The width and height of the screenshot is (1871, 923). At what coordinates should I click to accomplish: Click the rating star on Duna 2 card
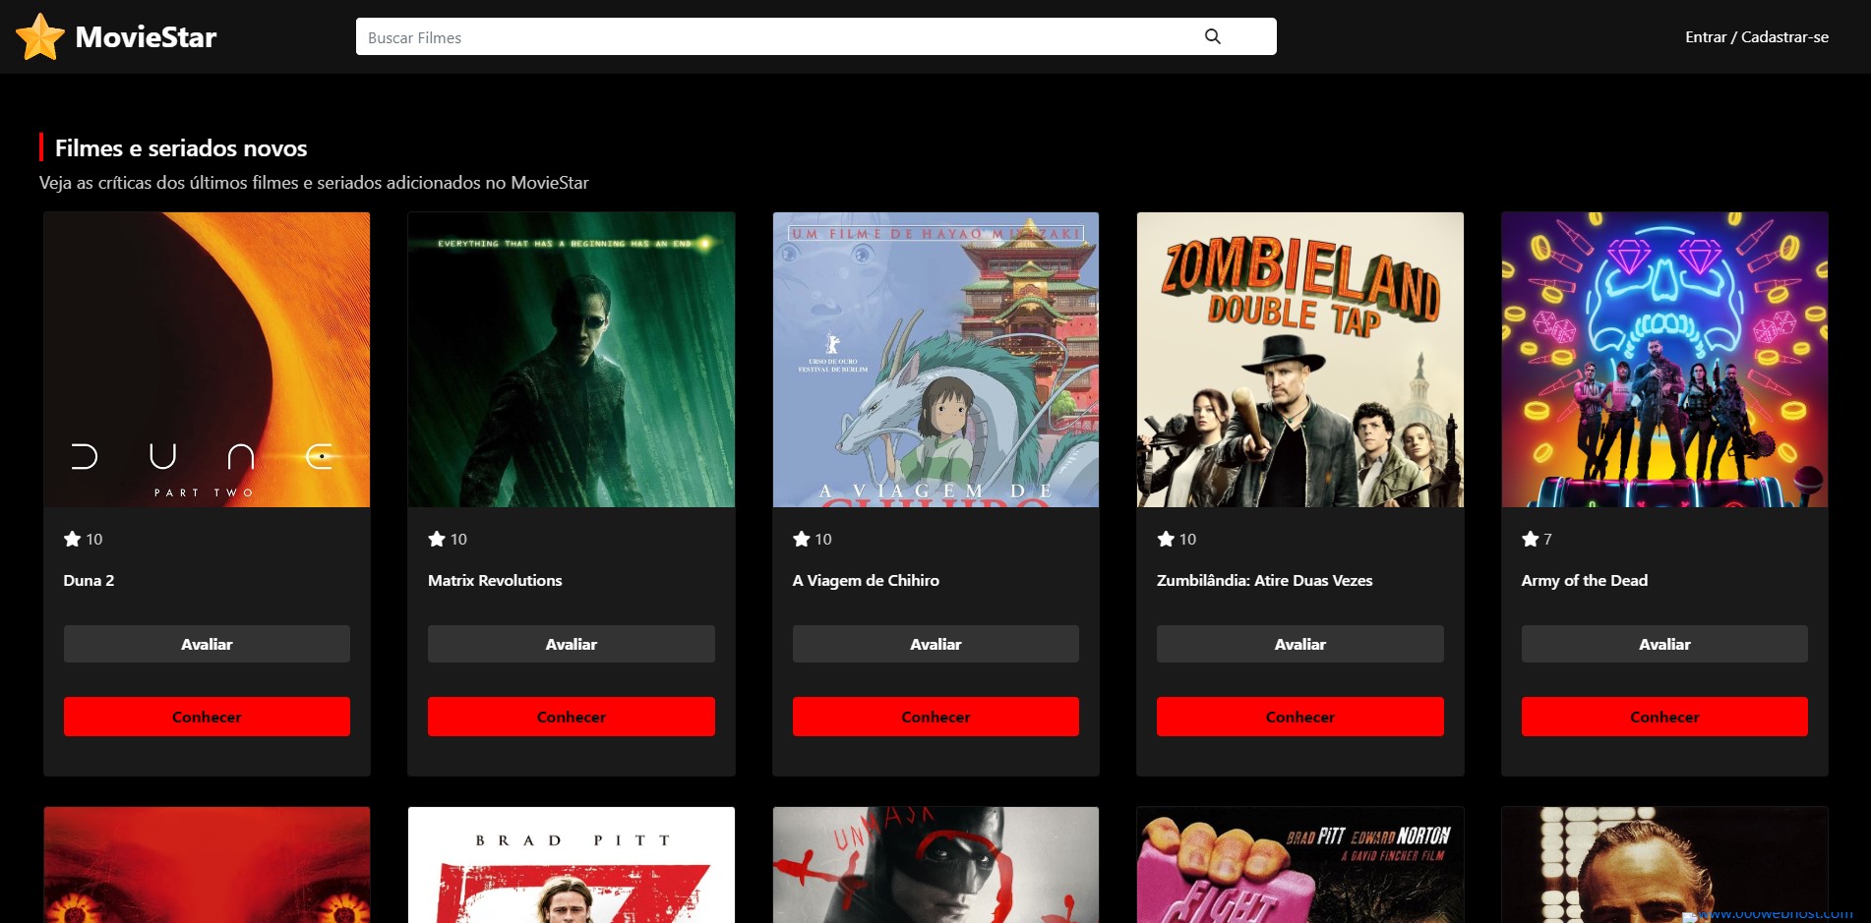tap(72, 539)
